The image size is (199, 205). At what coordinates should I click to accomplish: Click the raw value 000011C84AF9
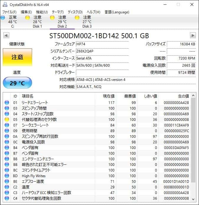pyautogui.click(x=176, y=125)
